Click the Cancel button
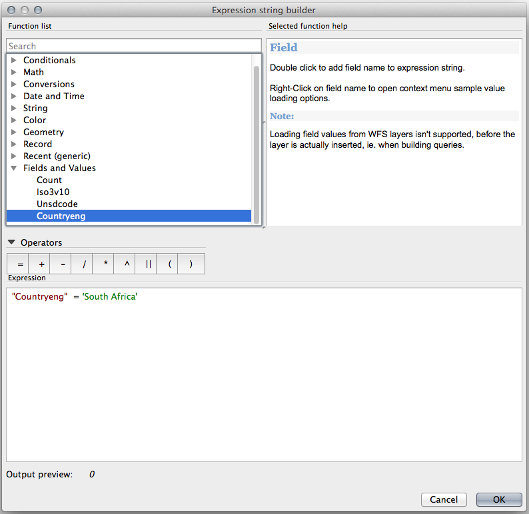The height and width of the screenshot is (514, 529). click(444, 499)
